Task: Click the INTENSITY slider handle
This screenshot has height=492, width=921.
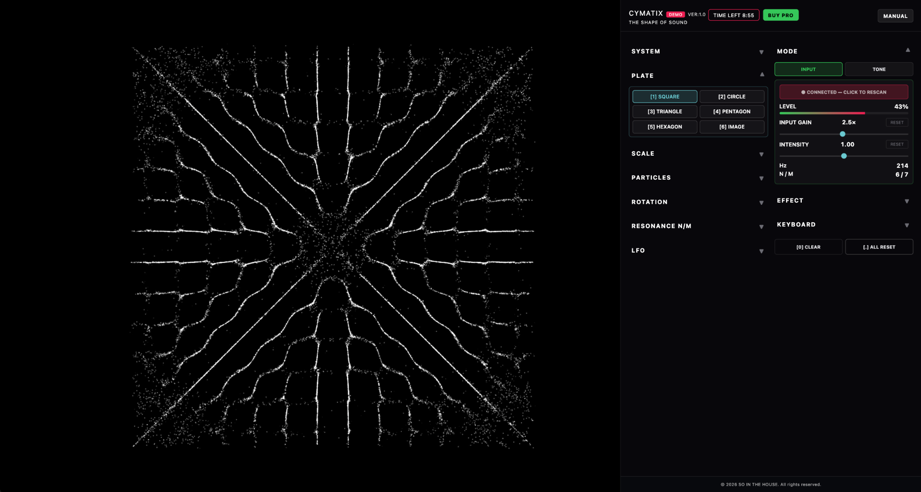Action: [x=844, y=156]
